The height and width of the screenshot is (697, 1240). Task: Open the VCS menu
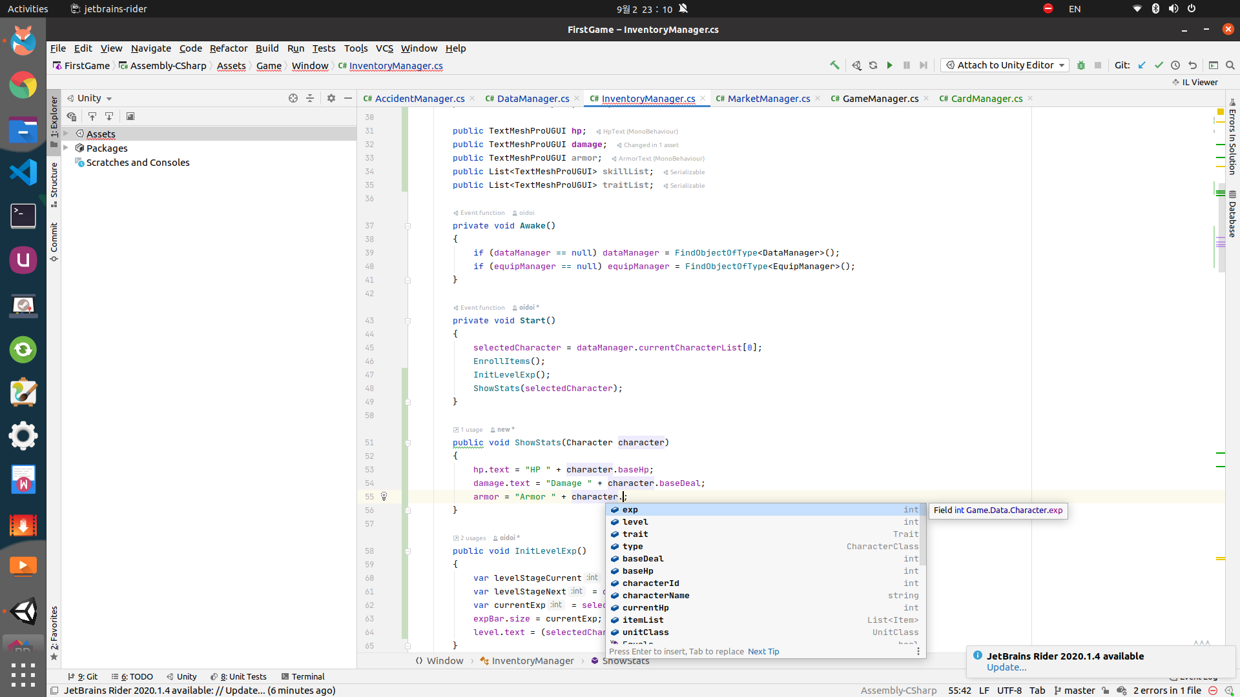[384, 48]
